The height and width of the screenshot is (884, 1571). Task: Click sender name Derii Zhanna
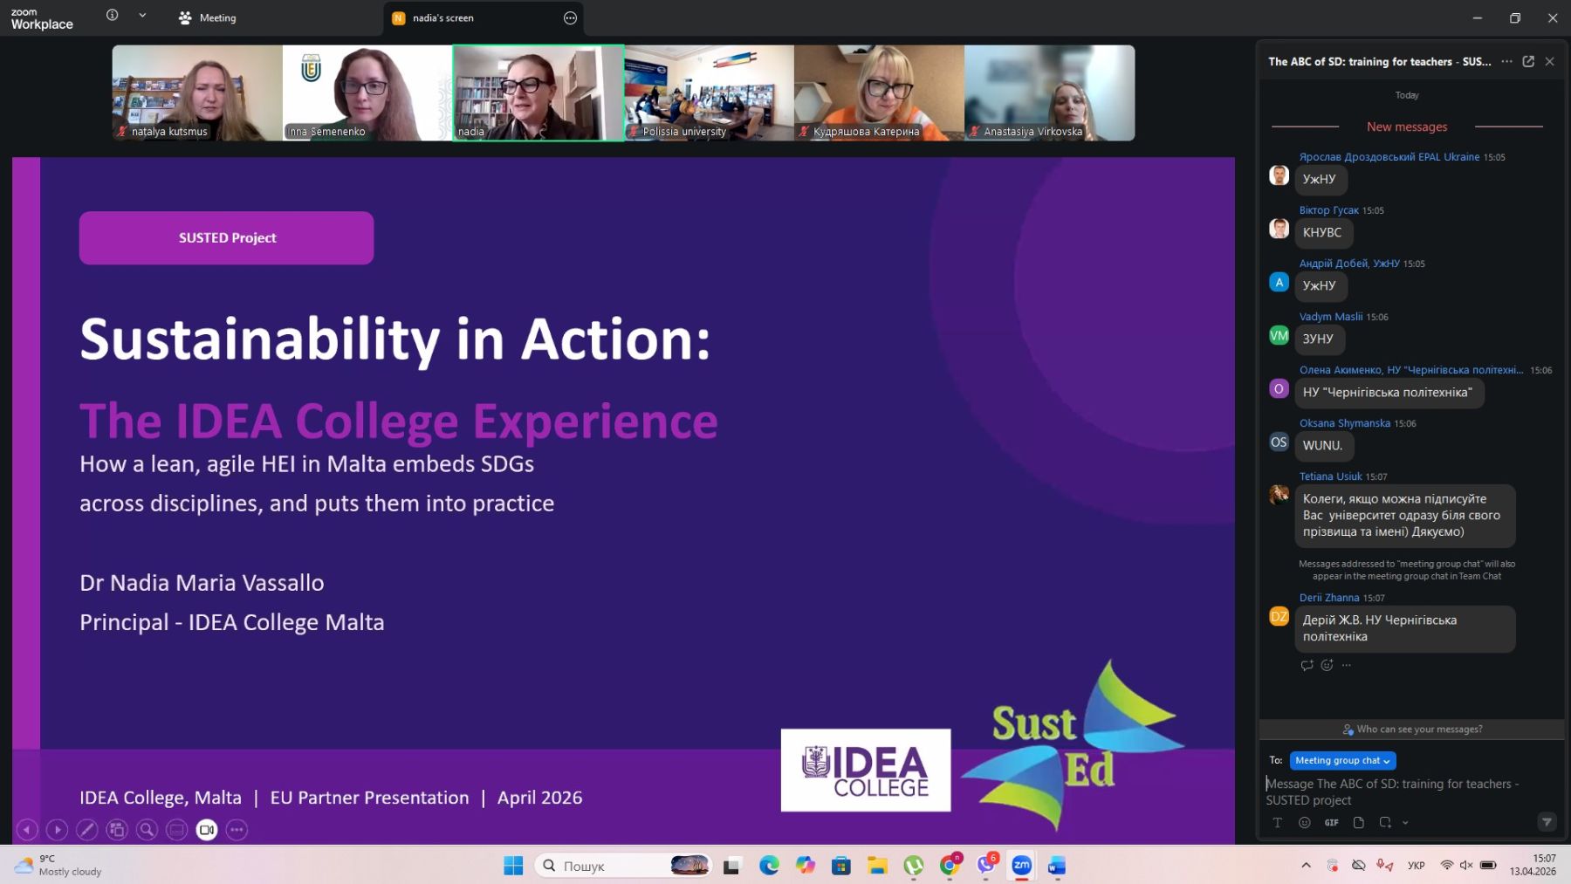(1329, 598)
